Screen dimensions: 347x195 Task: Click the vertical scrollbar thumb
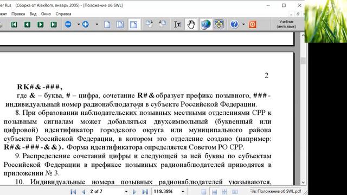point(303,61)
